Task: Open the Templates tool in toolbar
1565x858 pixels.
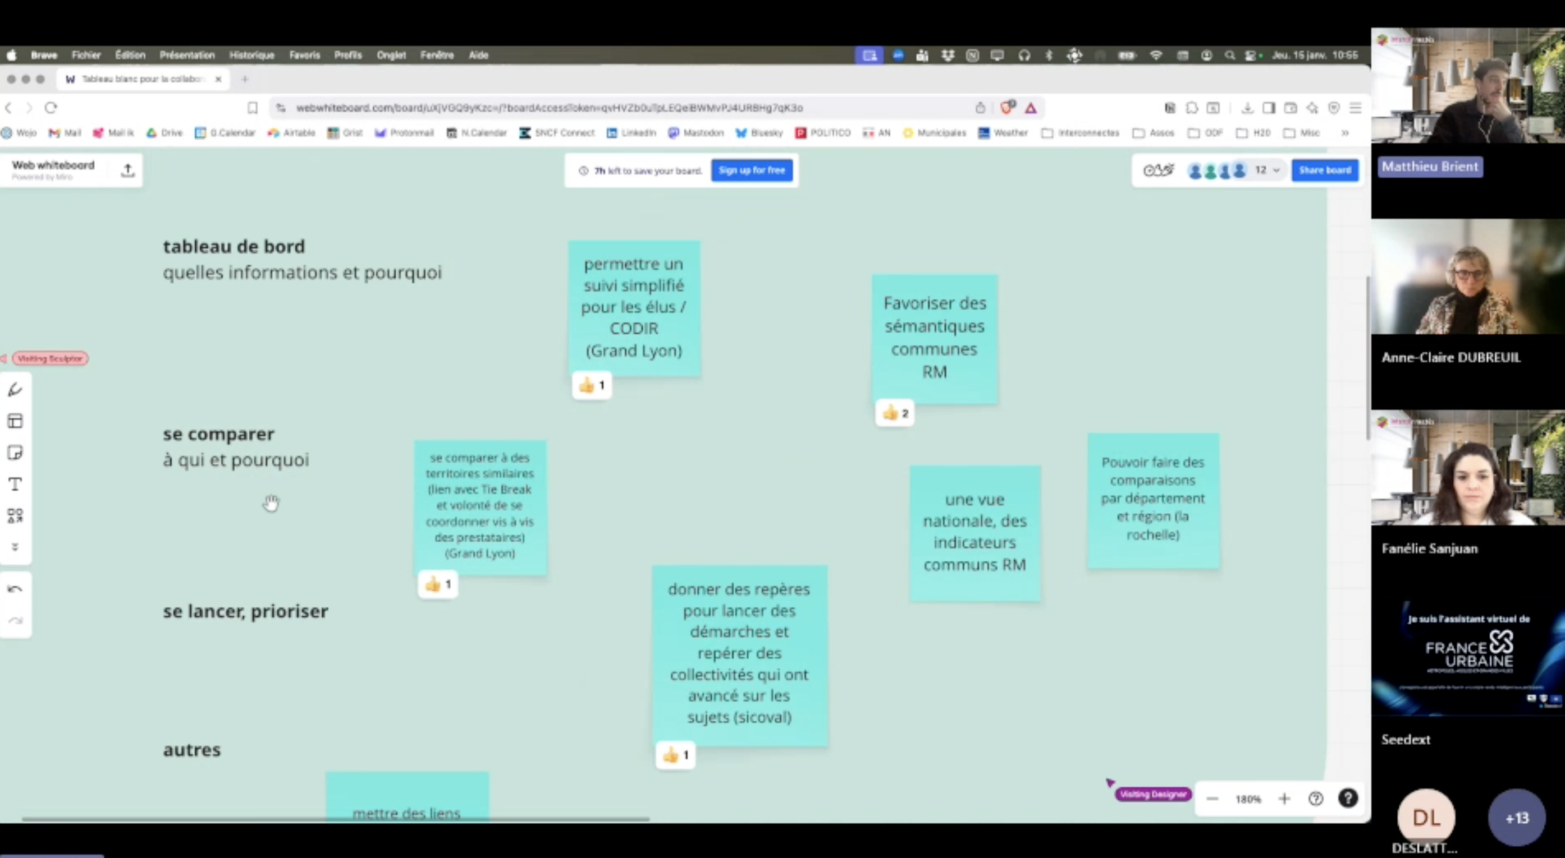Action: [x=15, y=421]
